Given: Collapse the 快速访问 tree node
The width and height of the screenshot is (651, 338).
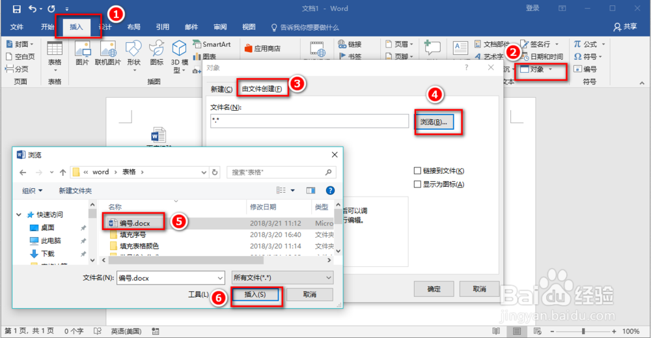Looking at the screenshot, I should tap(19, 215).
